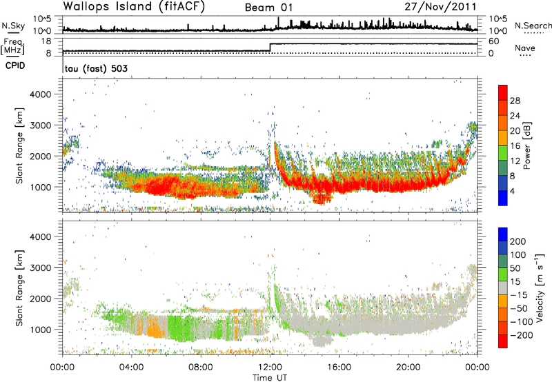Select the '1000' tick in velocity panel

click(40, 330)
